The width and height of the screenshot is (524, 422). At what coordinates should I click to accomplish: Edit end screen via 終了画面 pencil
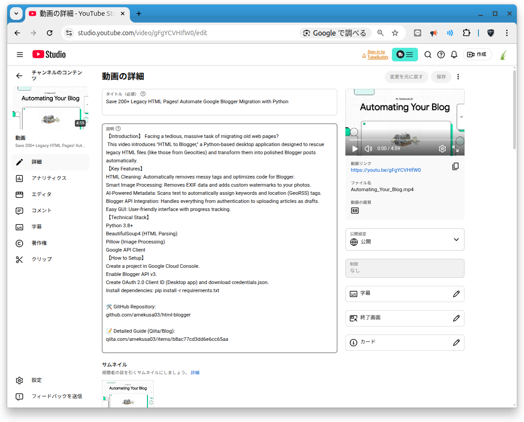tap(456, 318)
